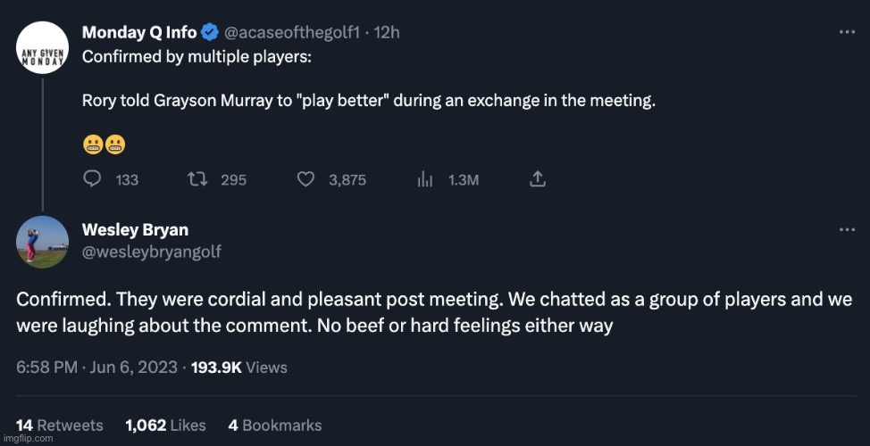View the 1,062 Likes list
The image size is (870, 446).
[x=165, y=425]
